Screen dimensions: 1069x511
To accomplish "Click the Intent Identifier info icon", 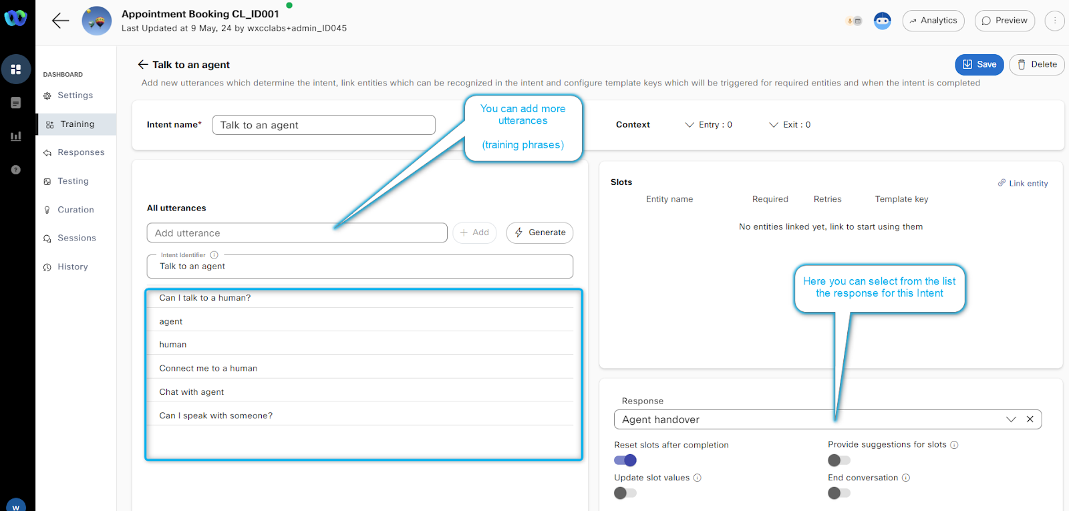I will click(214, 255).
